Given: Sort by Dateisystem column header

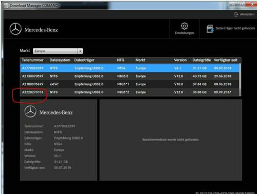Looking at the screenshot, I should tap(60, 60).
